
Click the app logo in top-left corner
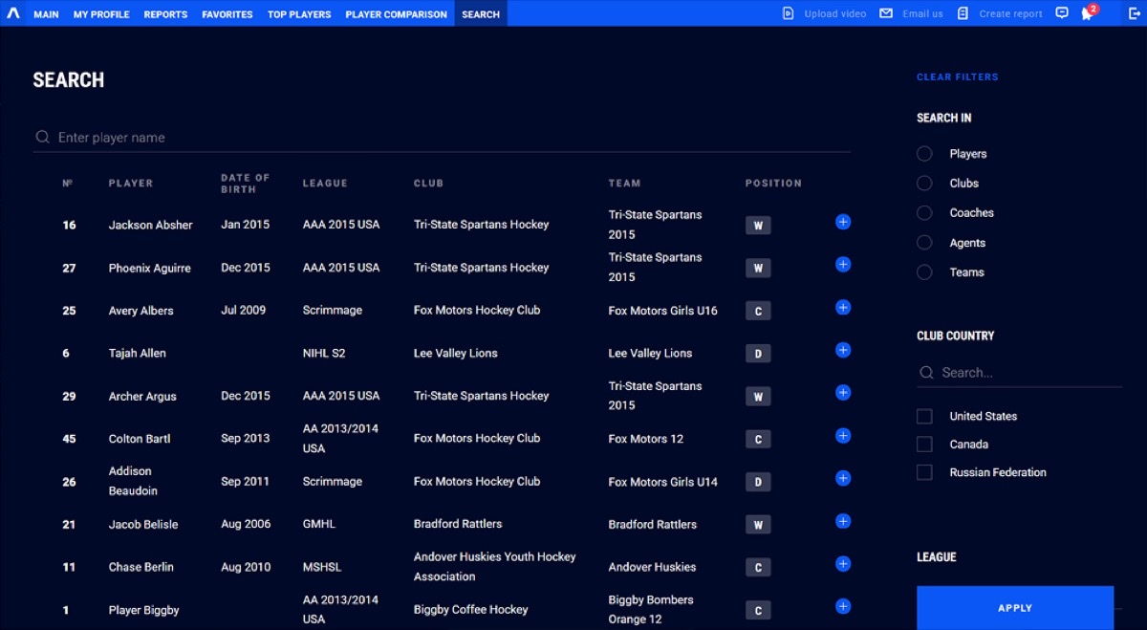12,12
